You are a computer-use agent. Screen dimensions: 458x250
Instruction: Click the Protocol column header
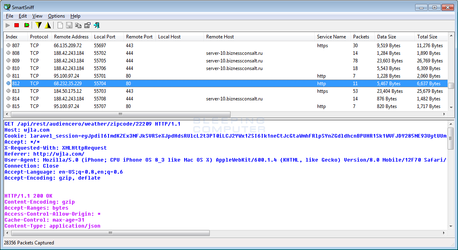click(x=39, y=36)
